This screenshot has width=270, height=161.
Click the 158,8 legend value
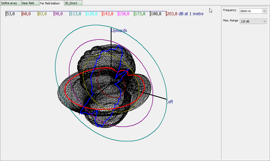(124, 14)
